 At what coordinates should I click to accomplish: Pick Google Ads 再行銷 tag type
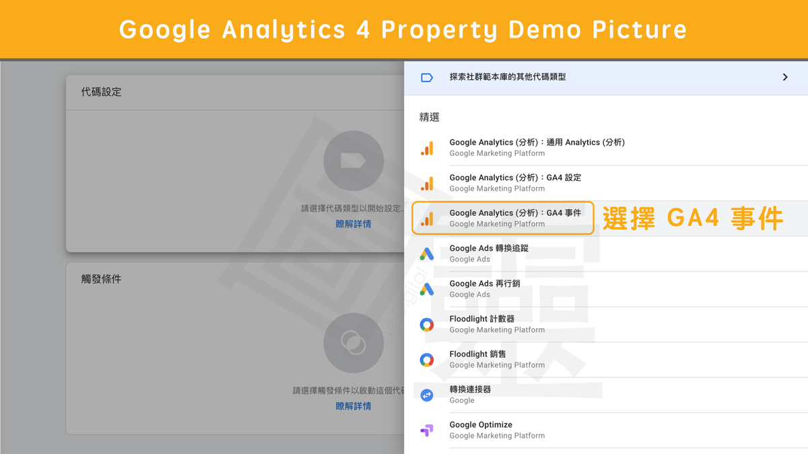[606, 289]
